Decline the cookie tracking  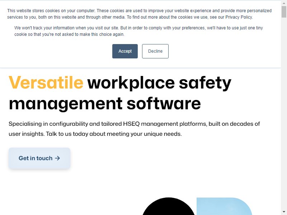click(x=155, y=51)
